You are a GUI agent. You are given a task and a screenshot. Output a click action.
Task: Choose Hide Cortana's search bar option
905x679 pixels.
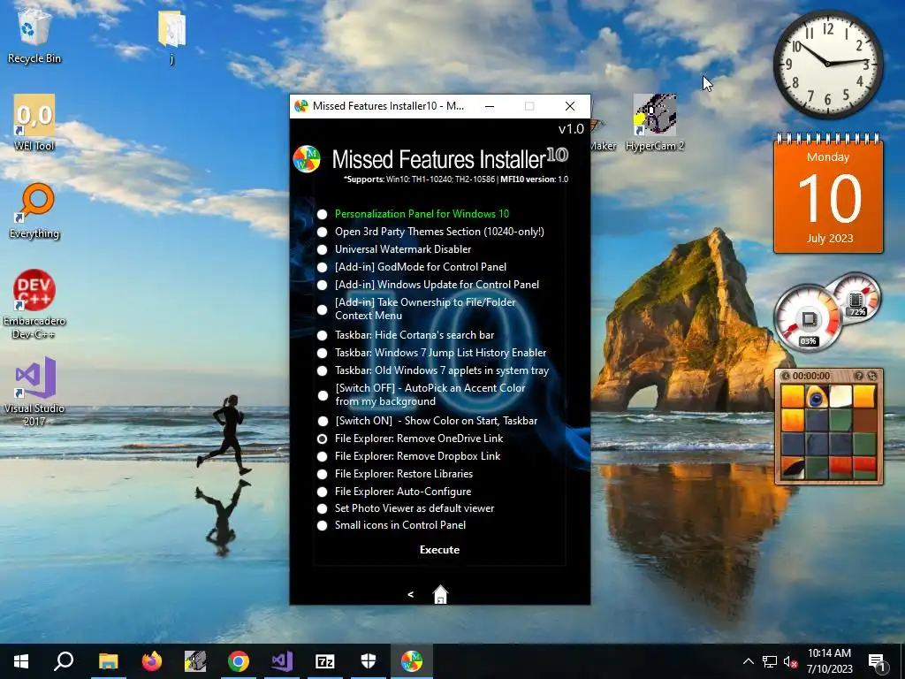point(322,335)
